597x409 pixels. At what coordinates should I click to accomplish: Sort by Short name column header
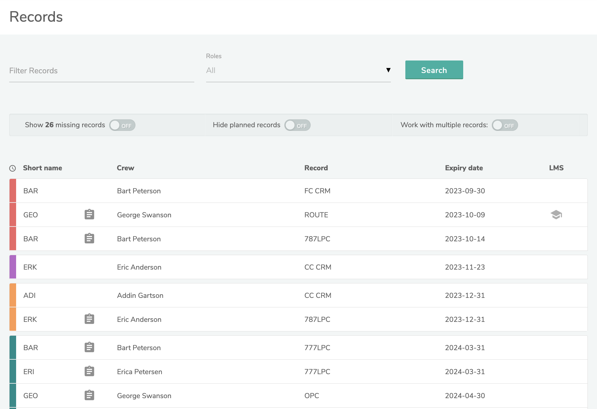click(42, 168)
